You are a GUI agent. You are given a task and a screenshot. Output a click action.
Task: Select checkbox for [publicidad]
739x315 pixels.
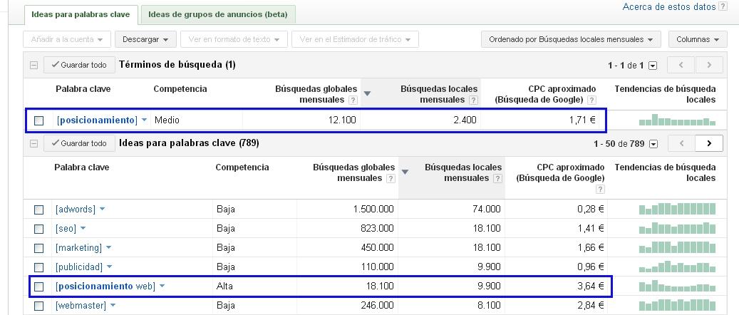click(38, 267)
